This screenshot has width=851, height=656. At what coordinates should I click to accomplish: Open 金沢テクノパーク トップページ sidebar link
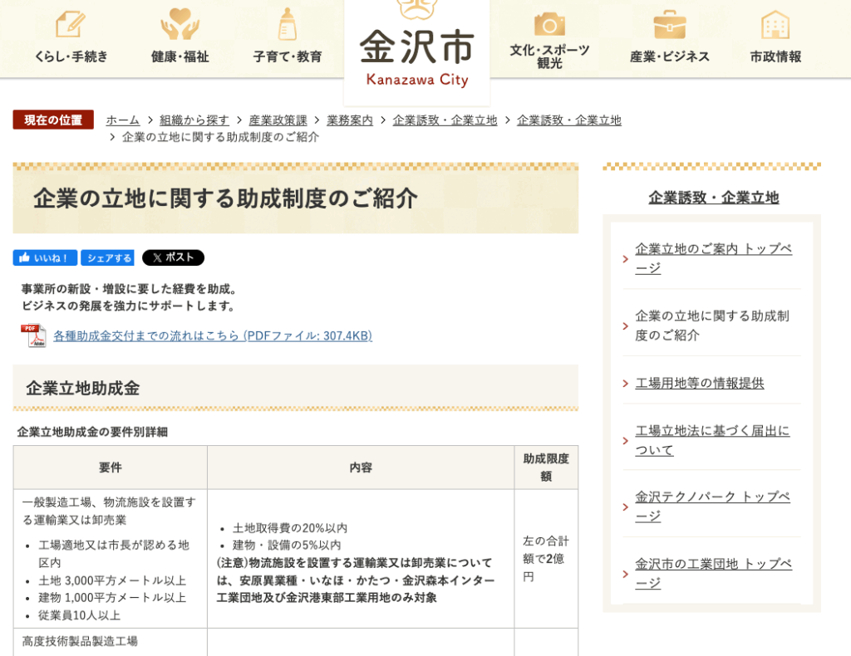712,506
